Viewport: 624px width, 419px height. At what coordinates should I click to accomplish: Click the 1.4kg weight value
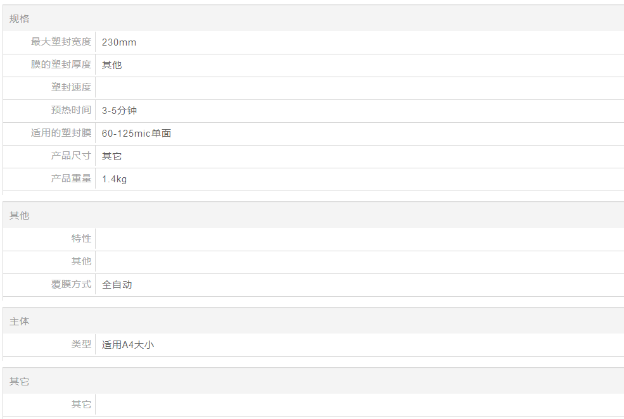pos(114,179)
